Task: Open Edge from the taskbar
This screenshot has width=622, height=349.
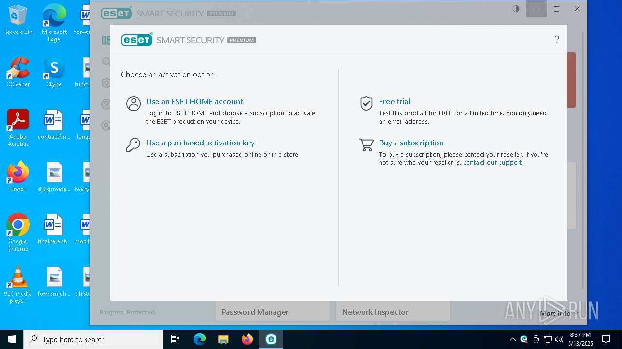Action: click(200, 339)
